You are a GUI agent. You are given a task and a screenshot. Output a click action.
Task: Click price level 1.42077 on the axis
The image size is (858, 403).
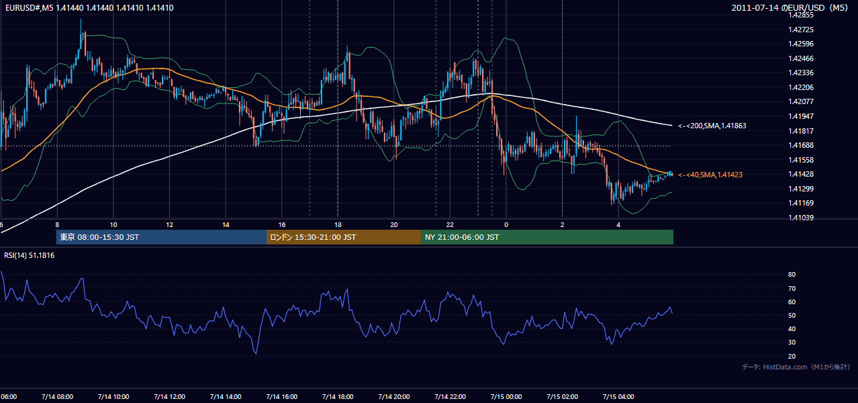click(x=800, y=101)
